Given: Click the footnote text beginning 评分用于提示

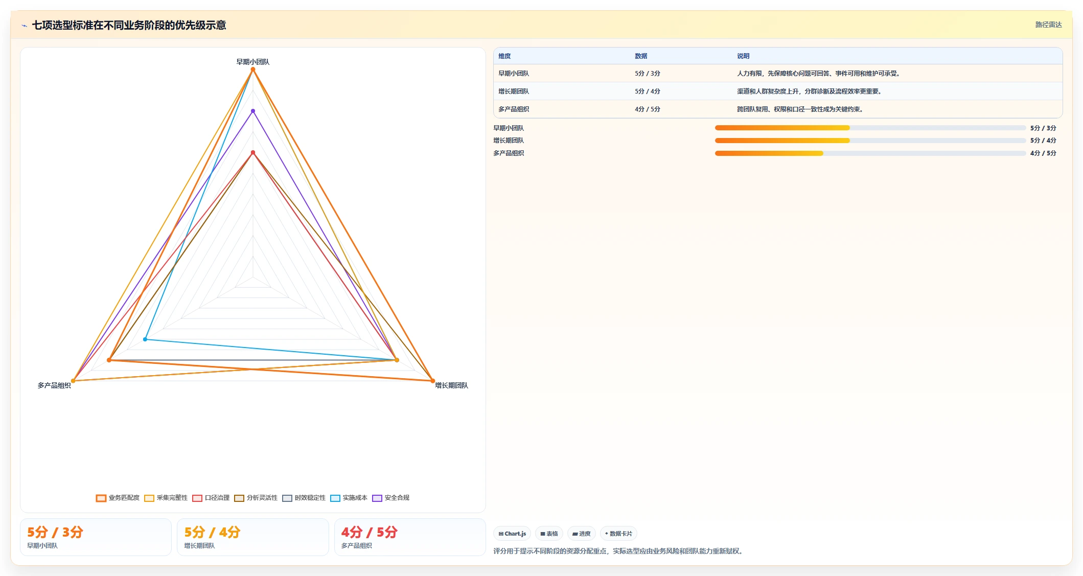Looking at the screenshot, I should pyautogui.click(x=619, y=551).
